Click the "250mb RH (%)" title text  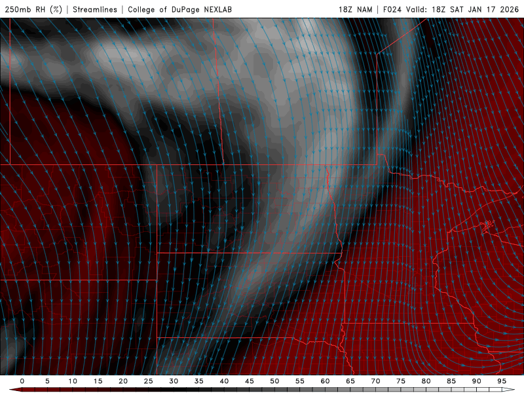pyautogui.click(x=34, y=9)
